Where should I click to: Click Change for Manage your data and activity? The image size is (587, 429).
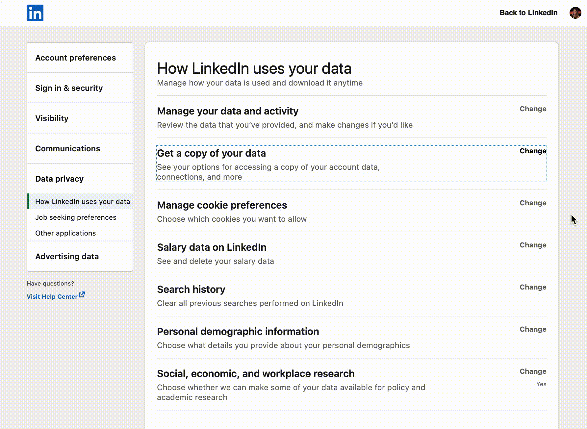click(x=533, y=109)
